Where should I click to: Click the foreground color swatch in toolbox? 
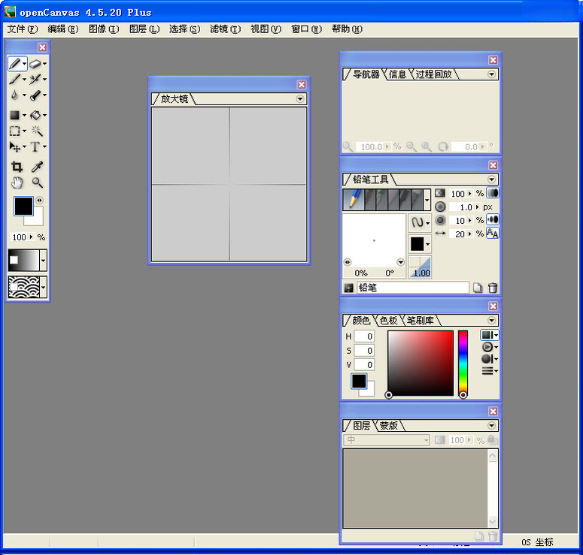(23, 206)
